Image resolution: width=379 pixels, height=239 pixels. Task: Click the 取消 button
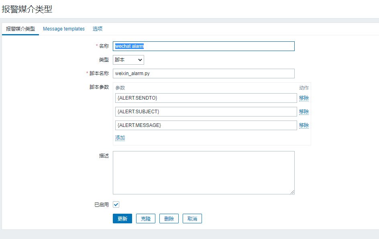click(x=192, y=219)
